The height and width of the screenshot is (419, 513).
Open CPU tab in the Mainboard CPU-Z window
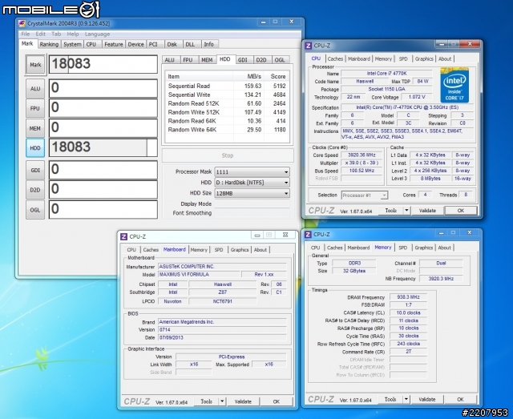click(131, 250)
